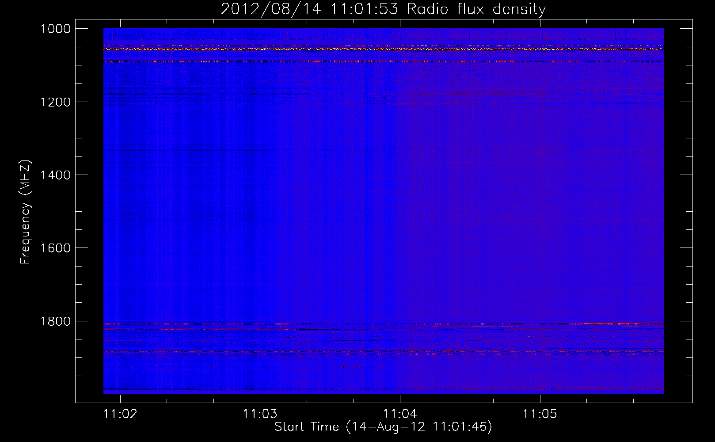Click the 11:04 time tick label

pos(400,414)
